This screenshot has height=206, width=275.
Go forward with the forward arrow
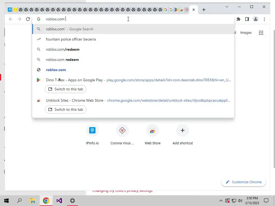pyautogui.click(x=19, y=19)
